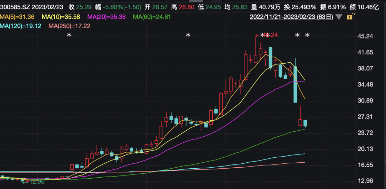The width and height of the screenshot is (386, 189).
Task: Click the asterisk marker second from right
Action: pos(297,35)
